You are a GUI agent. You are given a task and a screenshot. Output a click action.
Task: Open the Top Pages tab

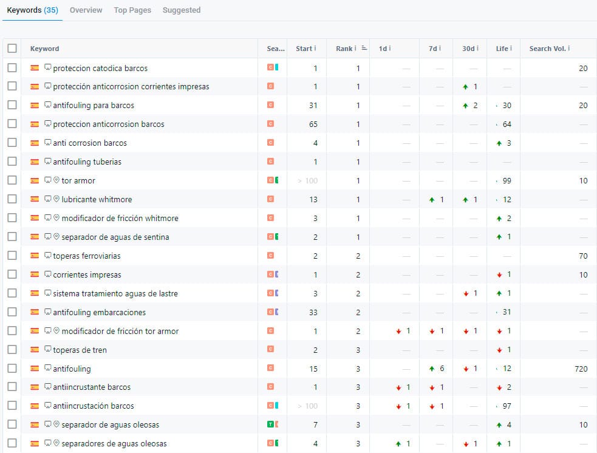click(132, 10)
